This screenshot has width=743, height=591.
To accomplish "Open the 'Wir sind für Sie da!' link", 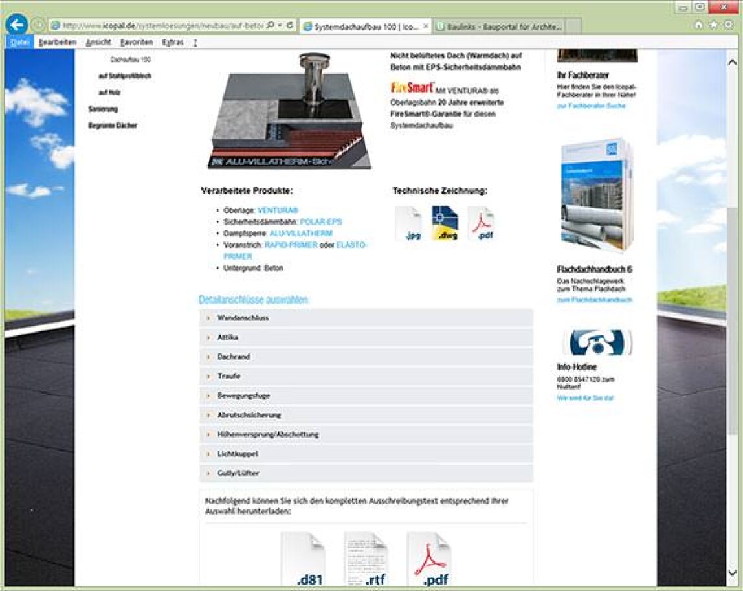I will coord(584,398).
